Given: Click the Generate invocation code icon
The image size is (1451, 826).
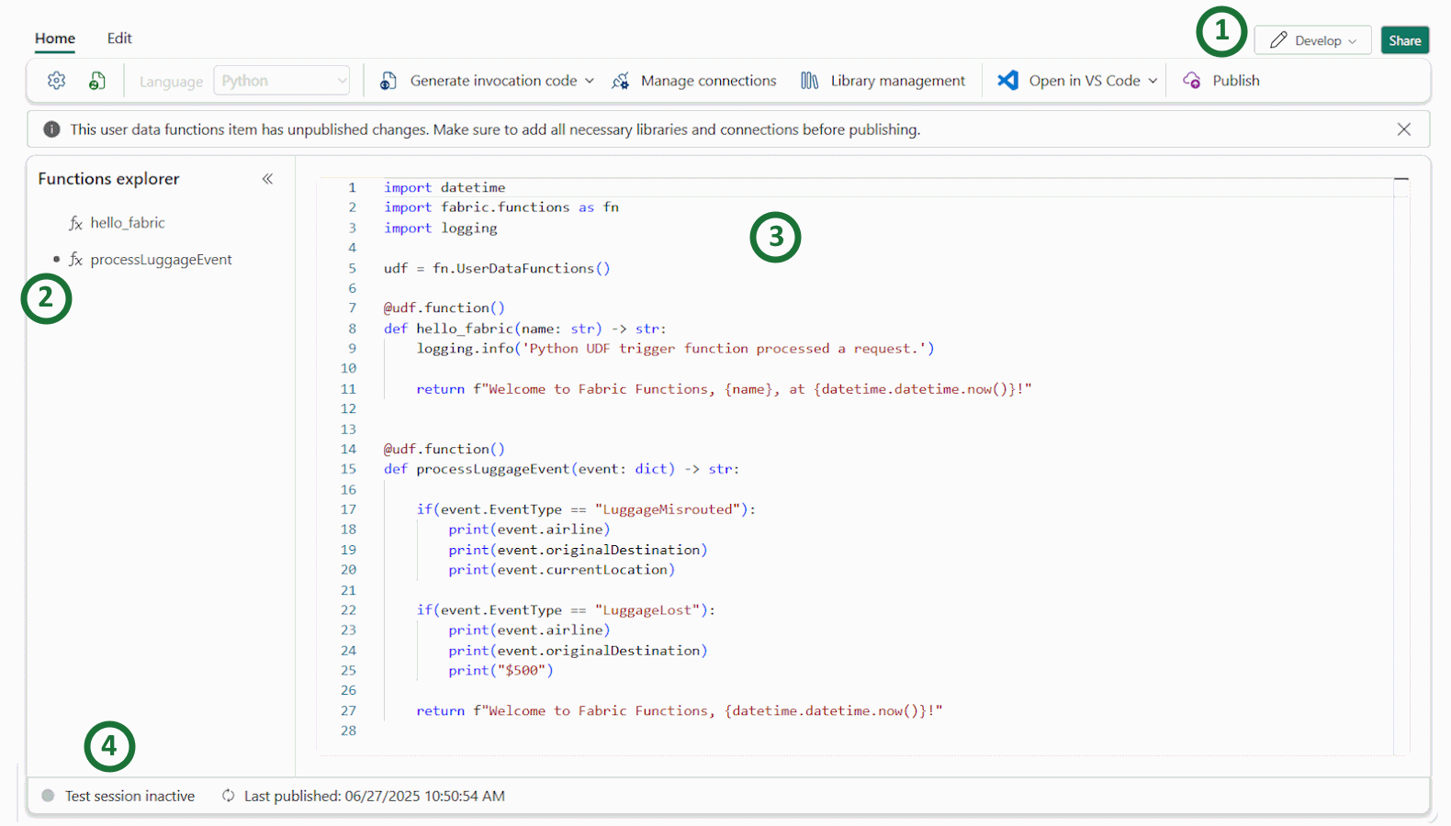Looking at the screenshot, I should (388, 81).
